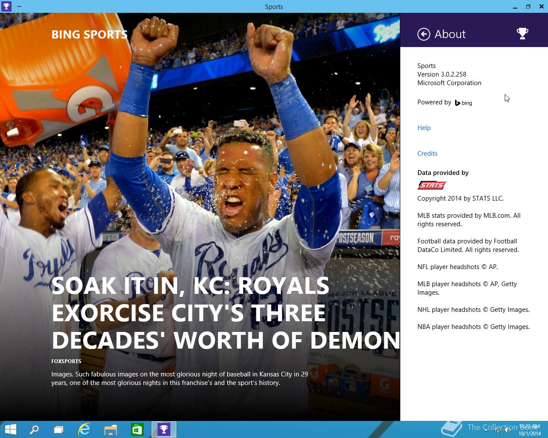Click the 'NHL player headshots © Getty Images.' text
The width and height of the screenshot is (548, 438).
(474, 310)
